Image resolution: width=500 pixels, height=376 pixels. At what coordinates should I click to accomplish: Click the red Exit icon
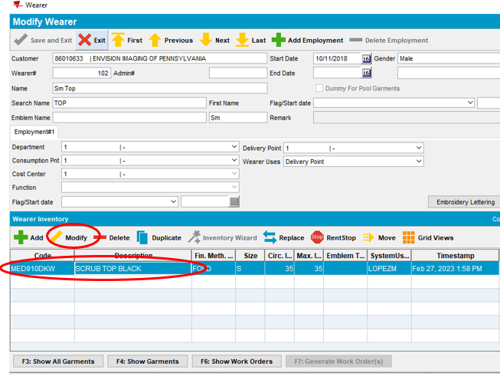pos(84,40)
